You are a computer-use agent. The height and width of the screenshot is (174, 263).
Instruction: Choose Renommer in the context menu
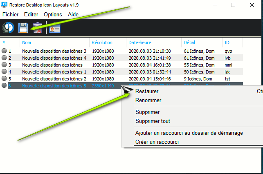[x=148, y=100]
